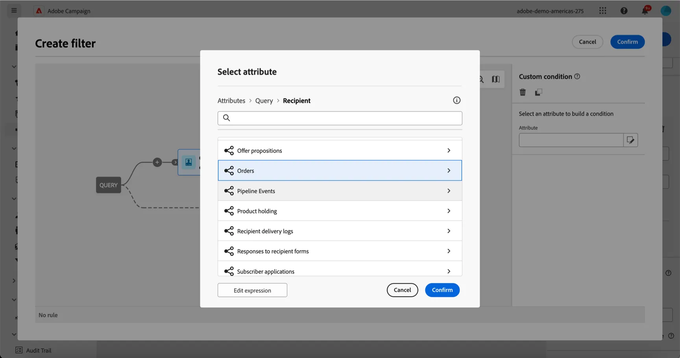Select the Recipient breadcrumb

point(297,100)
